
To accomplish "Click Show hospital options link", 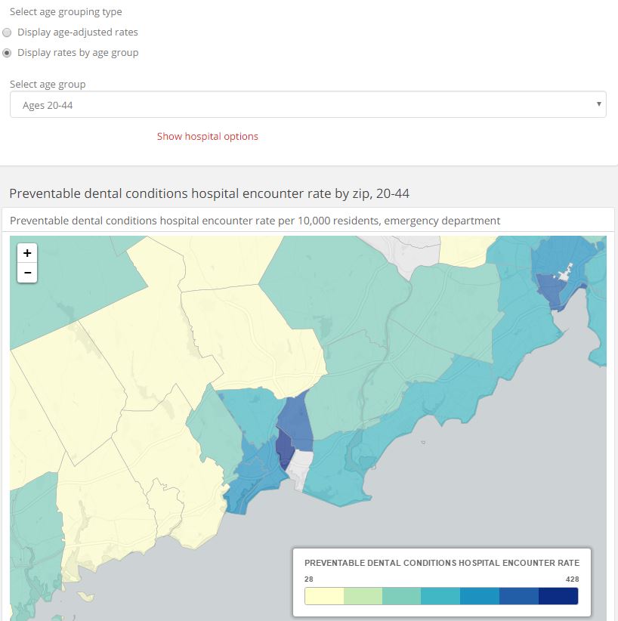I will [208, 137].
